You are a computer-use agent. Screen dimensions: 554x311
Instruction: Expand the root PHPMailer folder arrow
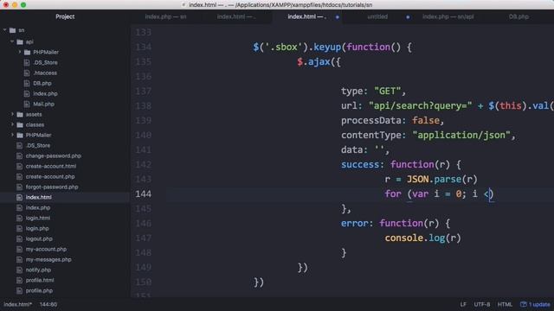(x=12, y=135)
